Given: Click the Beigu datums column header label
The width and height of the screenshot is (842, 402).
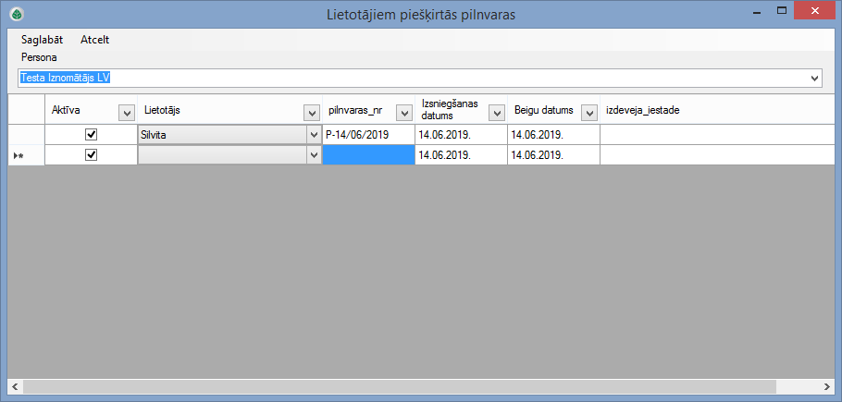Looking at the screenshot, I should [x=543, y=110].
